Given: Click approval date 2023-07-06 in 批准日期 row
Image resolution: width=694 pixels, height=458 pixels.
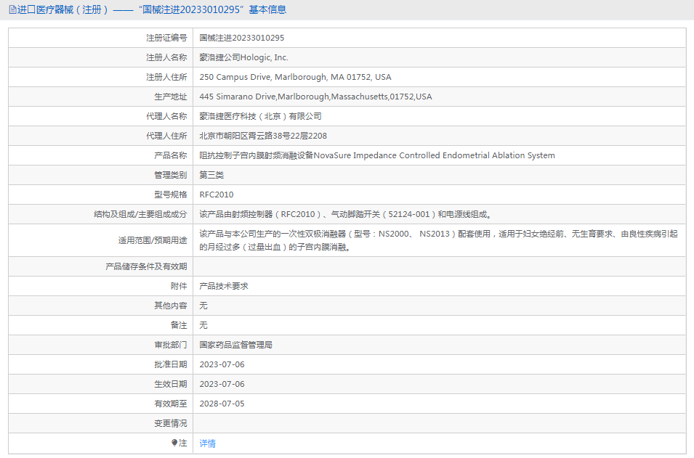Looking at the screenshot, I should click(222, 364).
